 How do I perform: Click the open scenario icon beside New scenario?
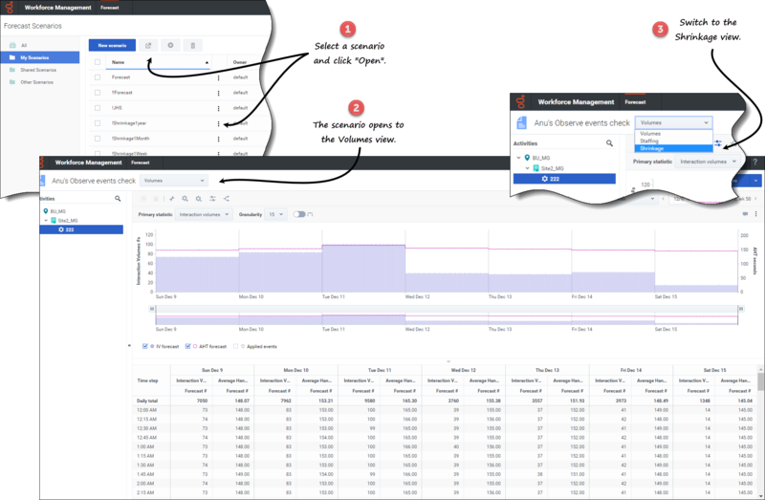click(x=148, y=45)
